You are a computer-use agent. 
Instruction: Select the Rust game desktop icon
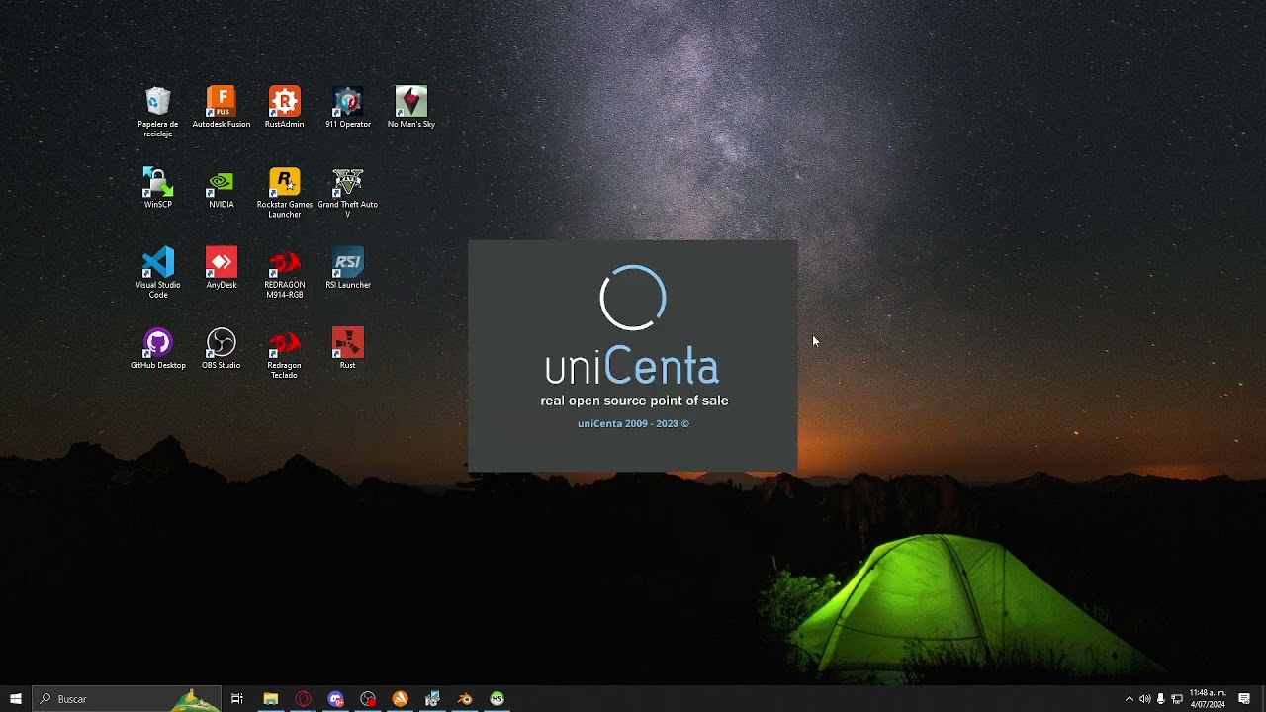tap(348, 348)
